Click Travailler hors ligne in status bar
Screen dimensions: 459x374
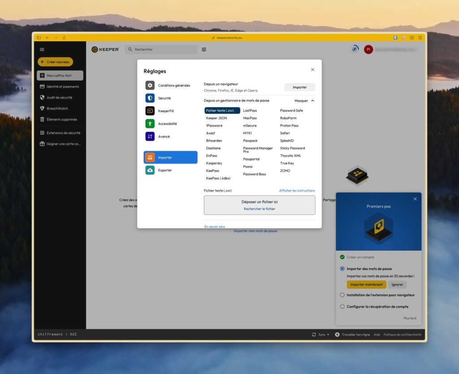352,335
